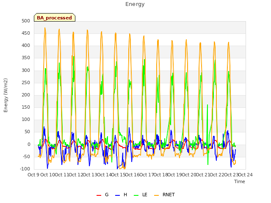The image size is (271, 203).
Task: Click the orange RNET legend swatch
Action: pos(156,195)
